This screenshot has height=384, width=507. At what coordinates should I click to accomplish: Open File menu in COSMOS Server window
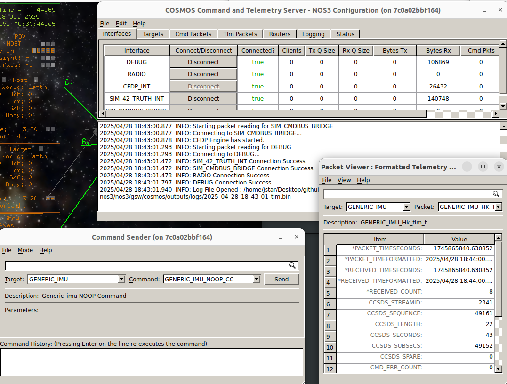(x=105, y=23)
